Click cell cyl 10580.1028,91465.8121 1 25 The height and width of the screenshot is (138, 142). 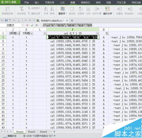(x=73, y=49)
